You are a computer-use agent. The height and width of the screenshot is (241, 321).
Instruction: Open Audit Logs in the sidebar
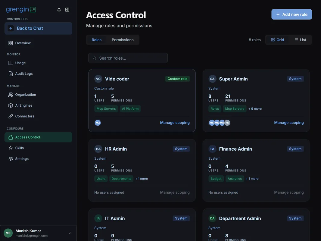(x=38, y=74)
